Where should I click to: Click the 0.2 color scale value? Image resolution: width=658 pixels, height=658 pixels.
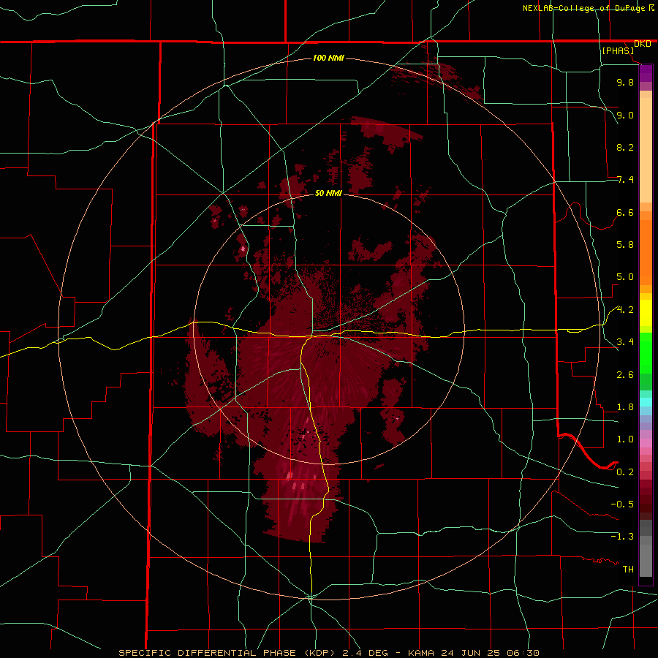(x=625, y=472)
